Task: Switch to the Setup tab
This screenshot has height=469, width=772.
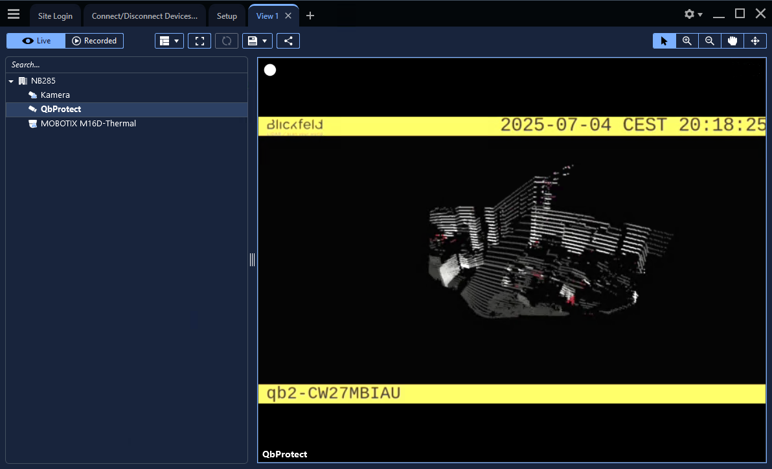Action: tap(227, 16)
